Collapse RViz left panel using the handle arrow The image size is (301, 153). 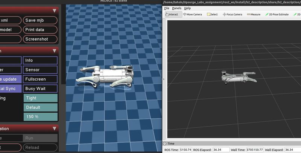(164, 79)
